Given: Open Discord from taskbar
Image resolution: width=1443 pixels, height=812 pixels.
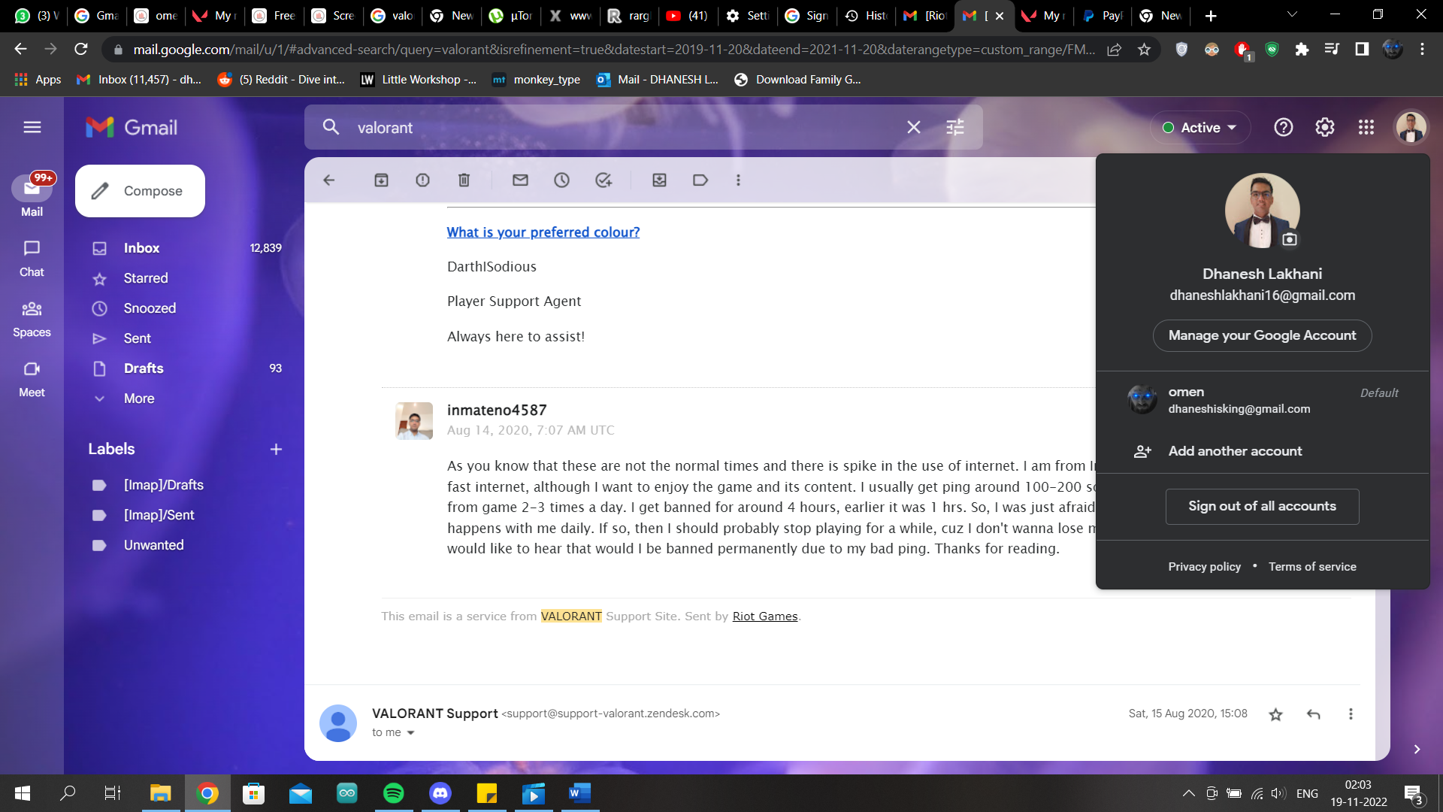Looking at the screenshot, I should [x=440, y=793].
